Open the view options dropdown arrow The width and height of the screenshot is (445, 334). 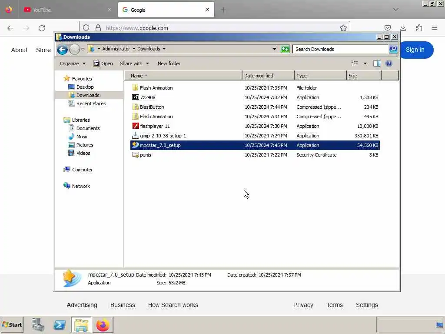tap(365, 63)
